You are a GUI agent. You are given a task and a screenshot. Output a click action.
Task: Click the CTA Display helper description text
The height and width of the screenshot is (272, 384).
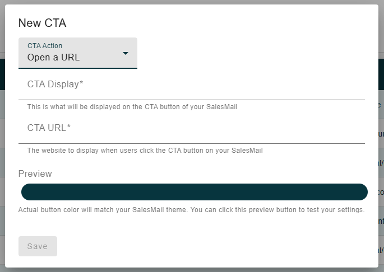tap(132, 107)
